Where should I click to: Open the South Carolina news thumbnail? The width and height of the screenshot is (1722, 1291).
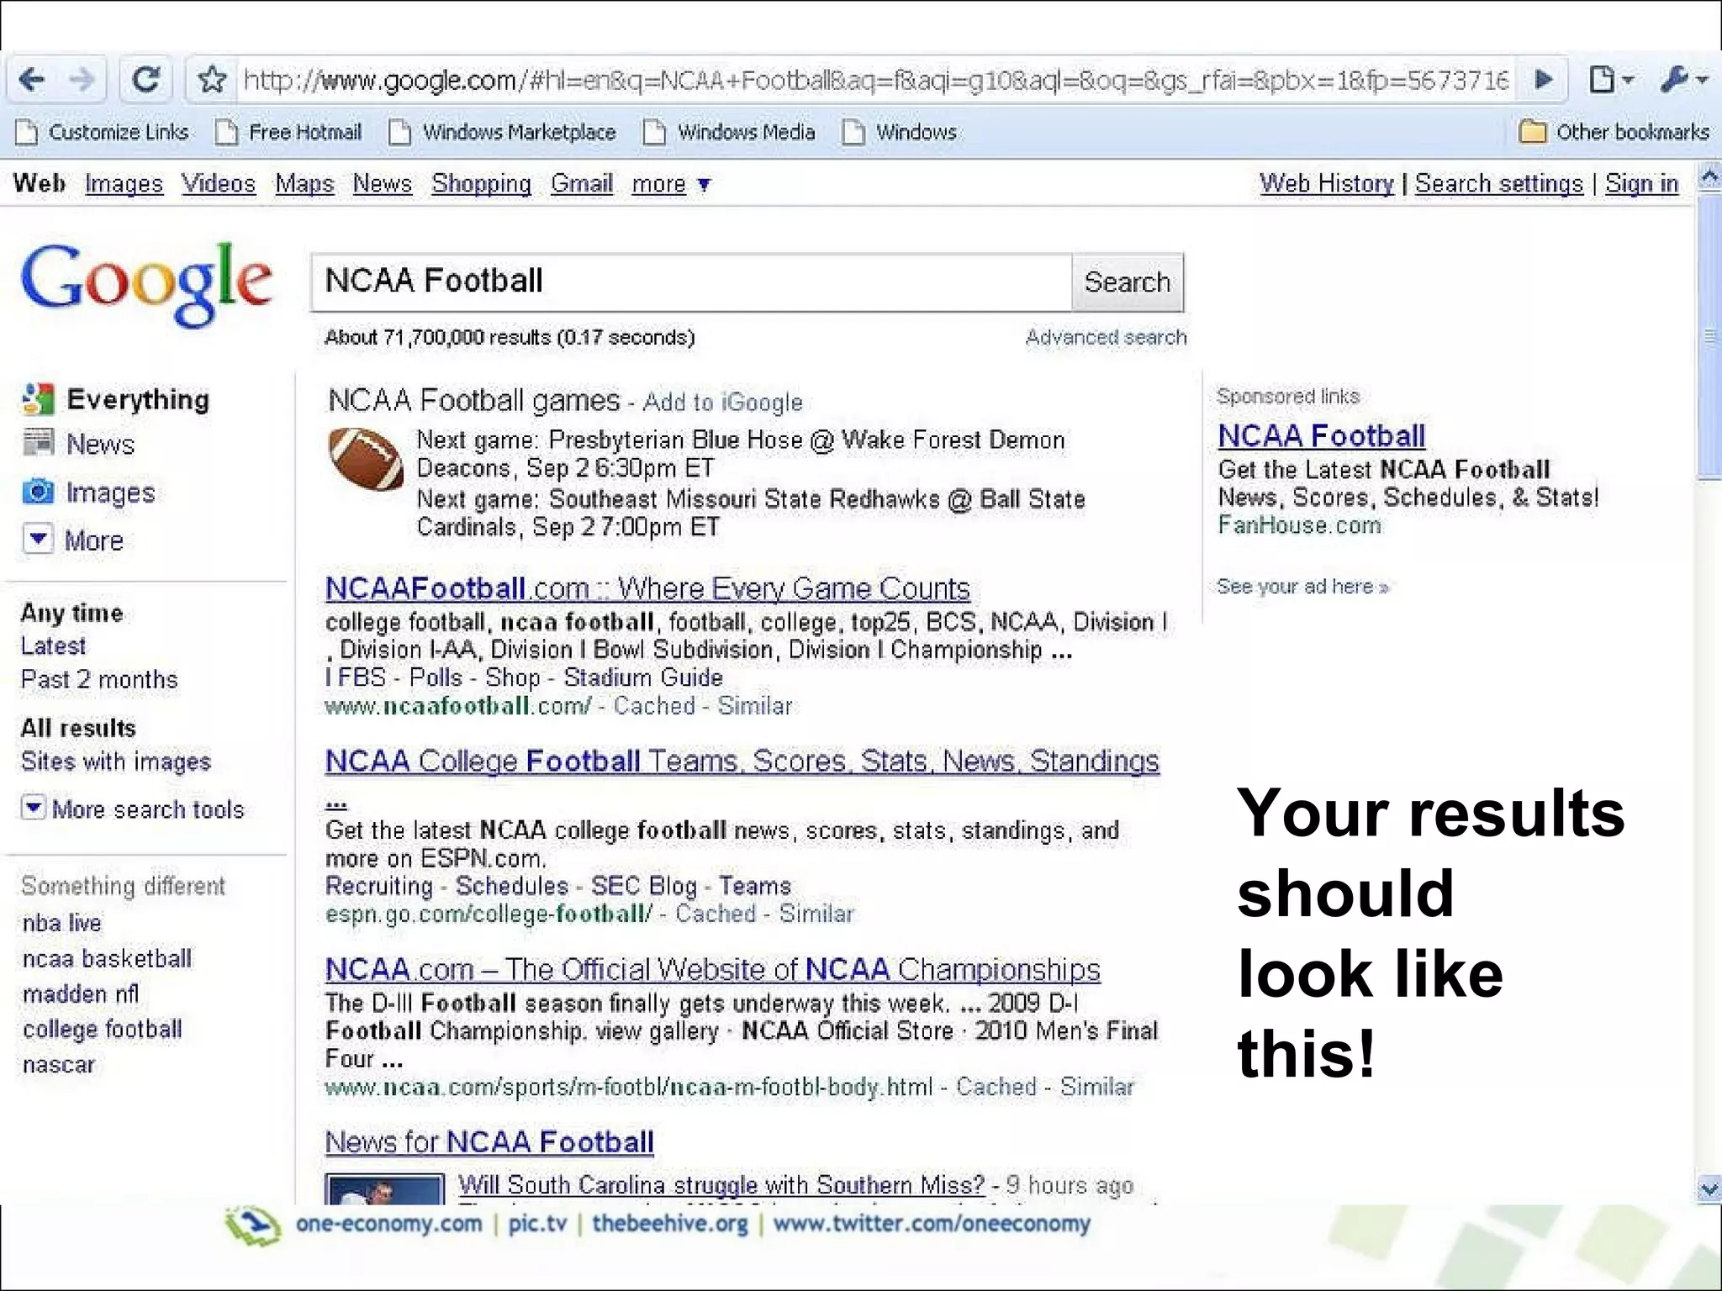pyautogui.click(x=384, y=1188)
